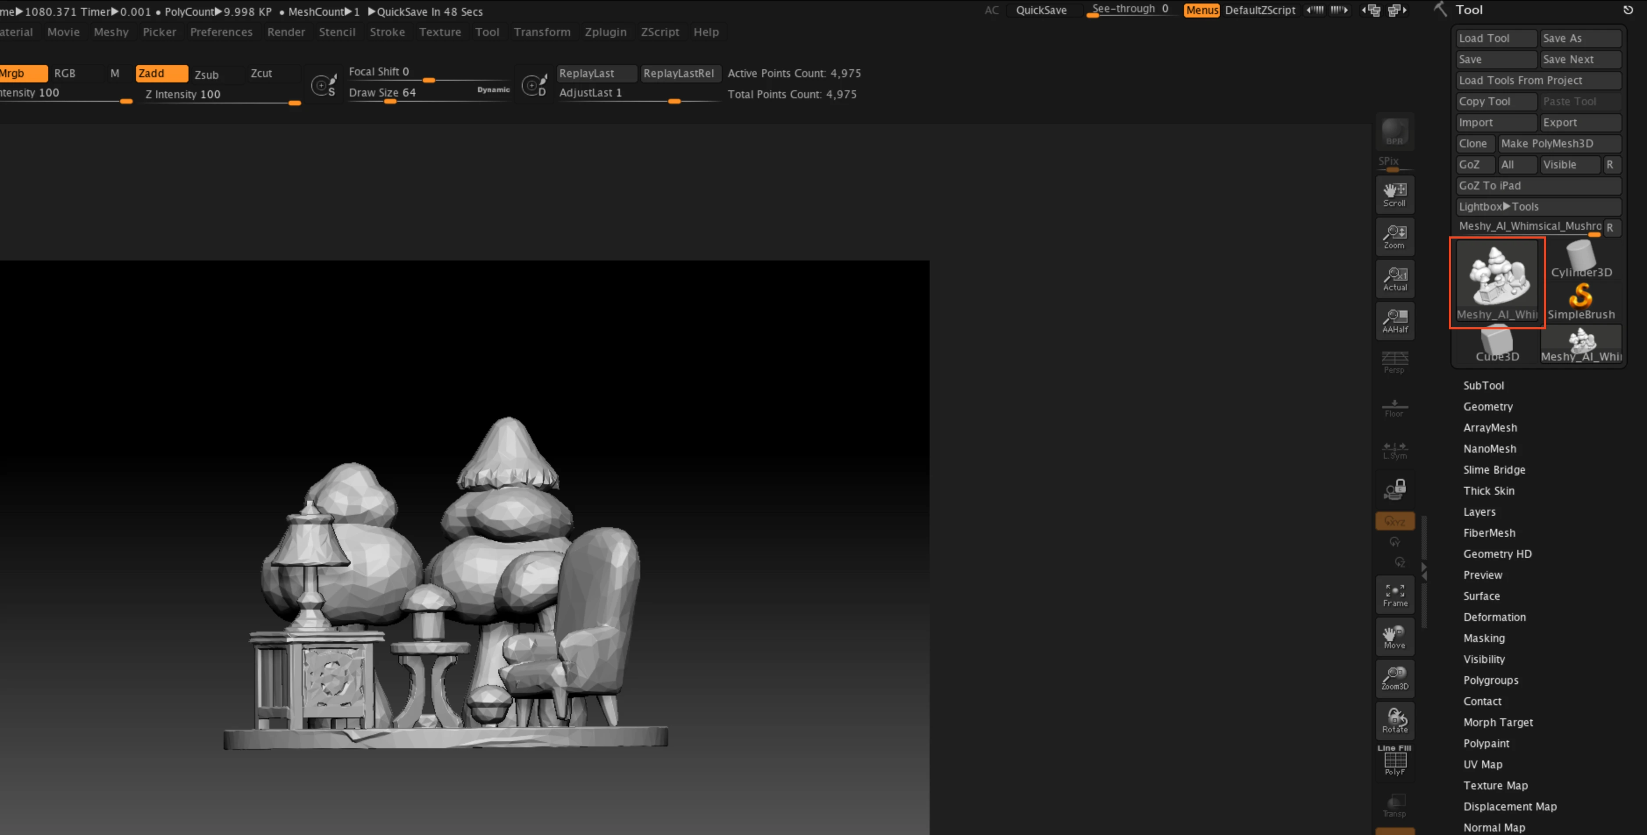Select the Scroll navigation icon
This screenshot has width=1647, height=835.
(1394, 194)
